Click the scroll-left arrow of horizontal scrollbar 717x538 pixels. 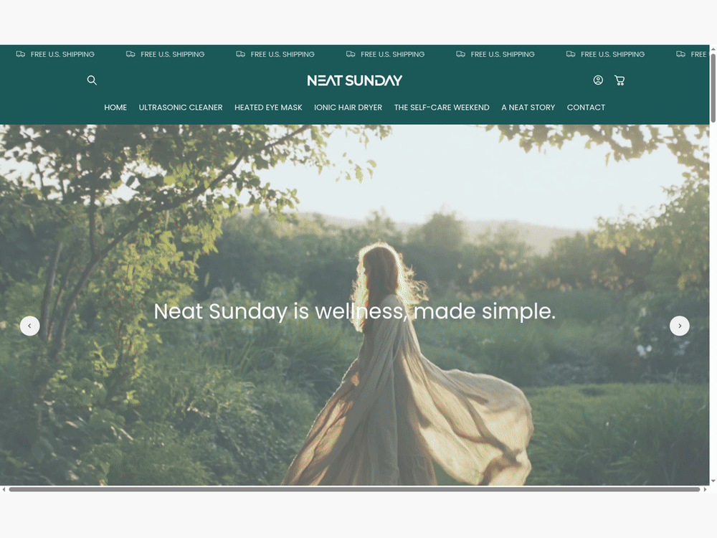point(4,489)
